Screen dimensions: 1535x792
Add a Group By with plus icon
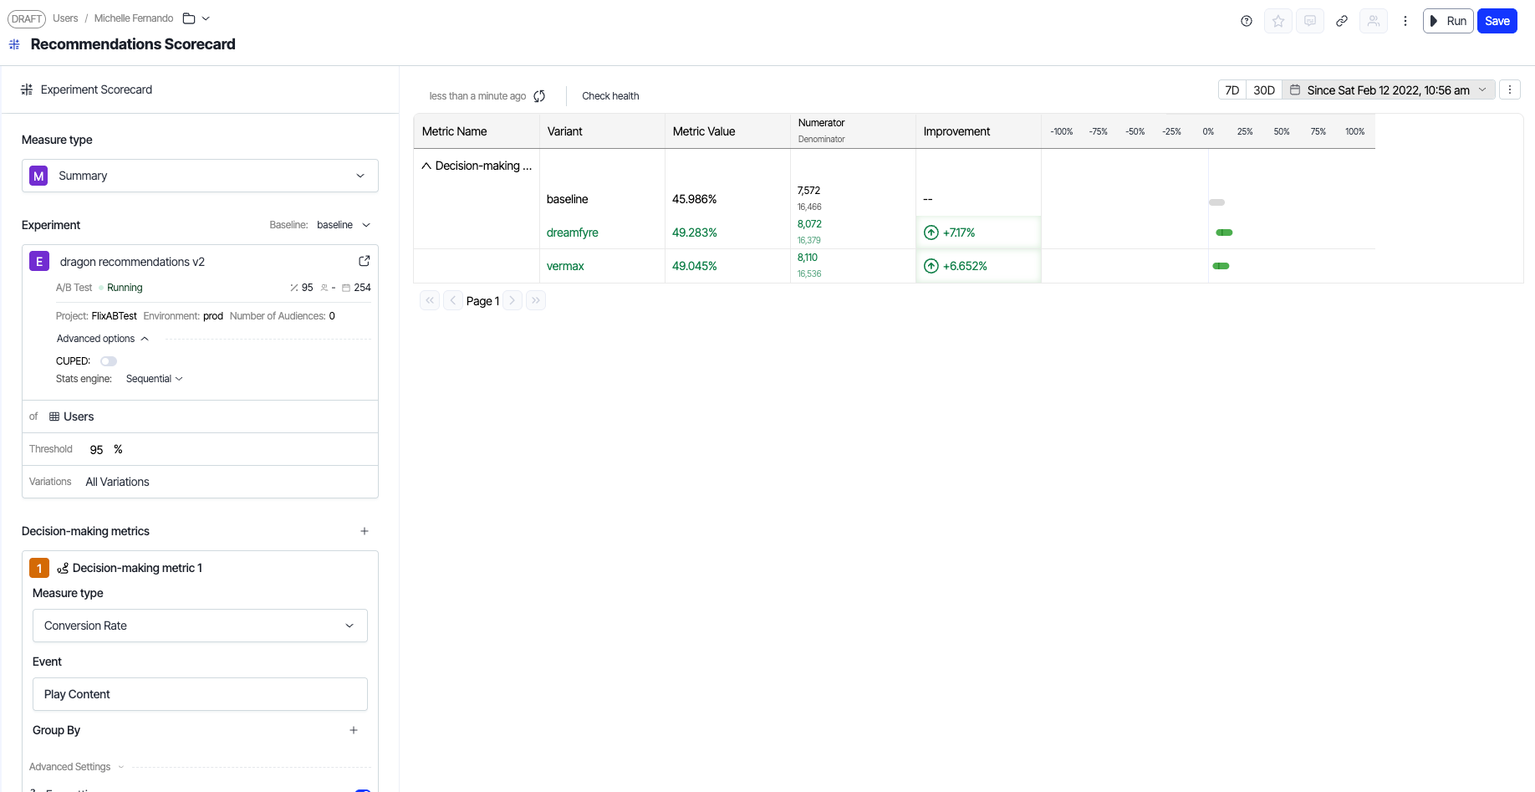pyautogui.click(x=354, y=730)
